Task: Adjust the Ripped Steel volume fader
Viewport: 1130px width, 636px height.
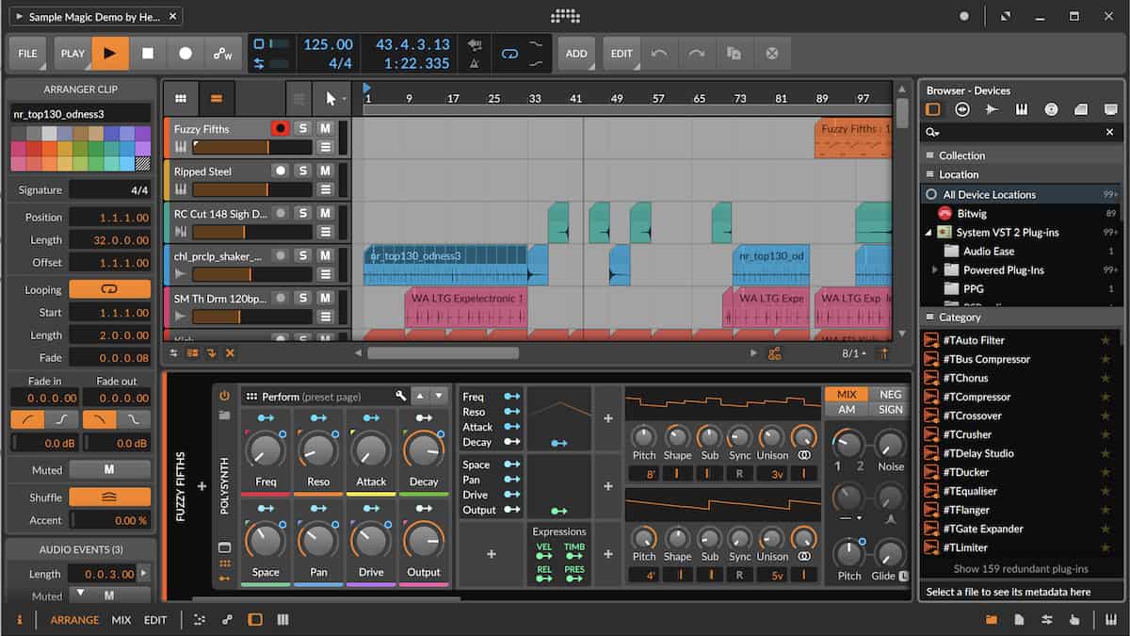Action: coord(251,189)
